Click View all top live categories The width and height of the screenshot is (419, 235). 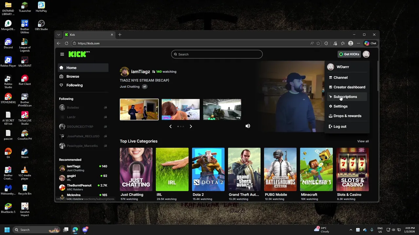tap(363, 141)
